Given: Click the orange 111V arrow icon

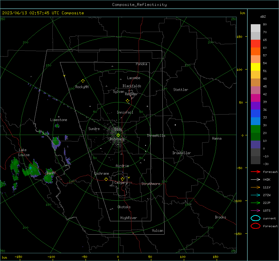Looking at the screenshot, I should tap(255, 187).
